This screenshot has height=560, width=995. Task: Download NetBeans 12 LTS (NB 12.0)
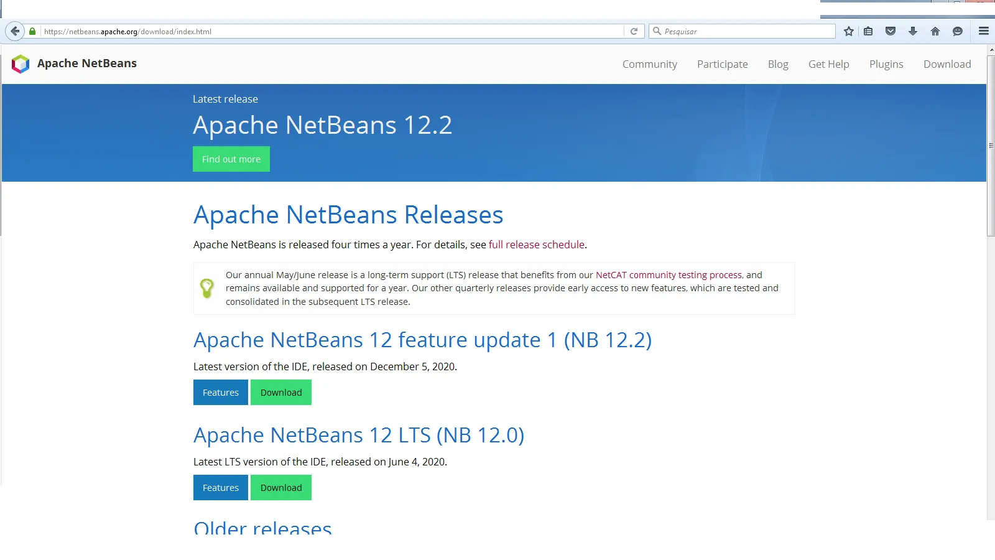pyautogui.click(x=281, y=488)
